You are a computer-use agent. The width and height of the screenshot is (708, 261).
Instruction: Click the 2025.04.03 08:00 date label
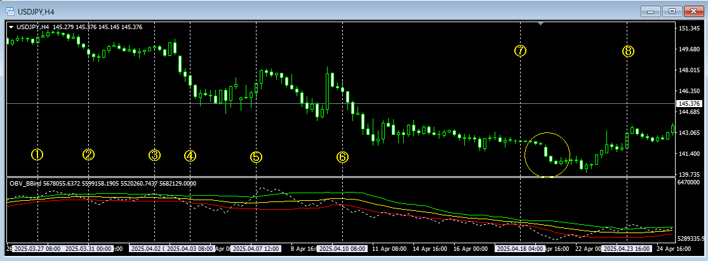tap(190, 248)
